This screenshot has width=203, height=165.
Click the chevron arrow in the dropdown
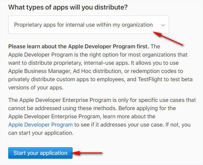(x=163, y=25)
